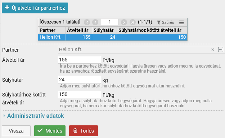Open the table hamburger menu
This screenshot has height=138, width=225.
tap(181, 22)
